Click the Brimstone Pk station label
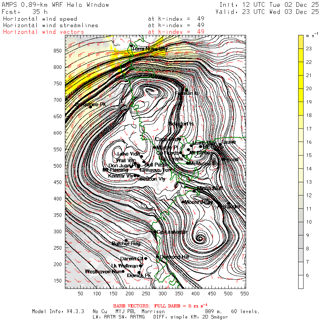Screen dimensions: 321x321 [x=91, y=105]
